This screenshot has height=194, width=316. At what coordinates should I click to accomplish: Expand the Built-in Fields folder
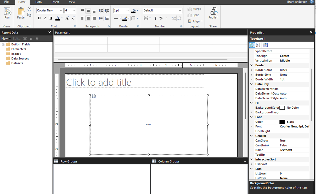3,44
